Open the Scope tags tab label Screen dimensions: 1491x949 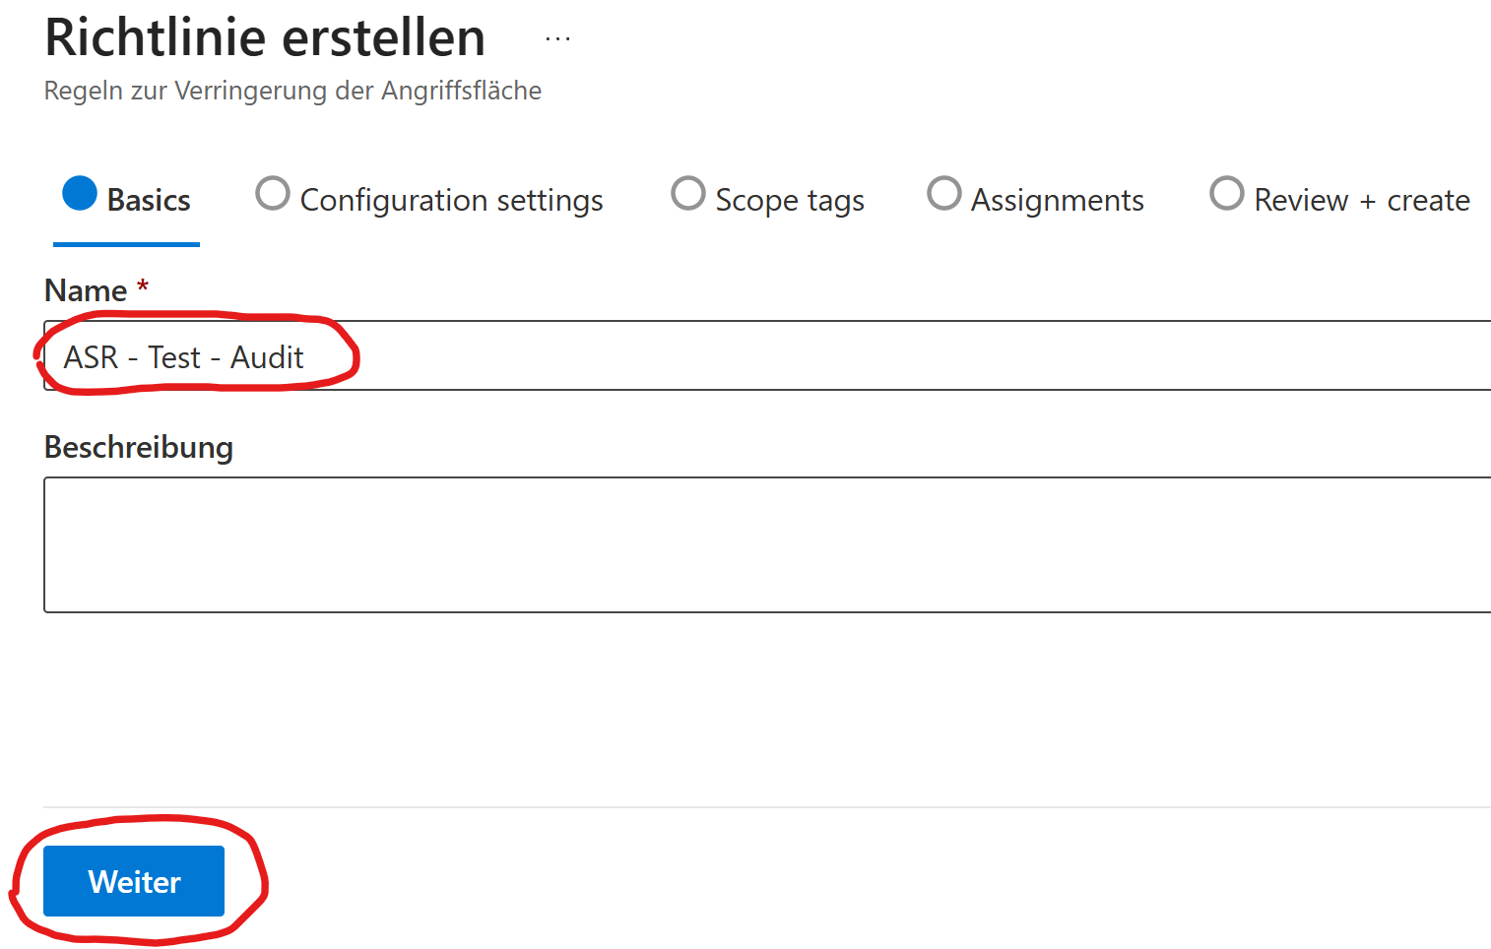pos(790,201)
